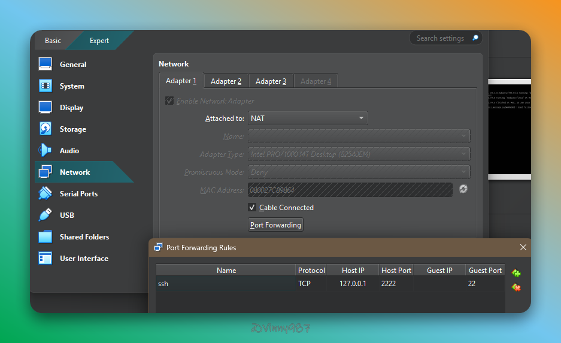This screenshot has height=343, width=561.
Task: Click the remove port forwarding rule icon
Action: pyautogui.click(x=516, y=288)
